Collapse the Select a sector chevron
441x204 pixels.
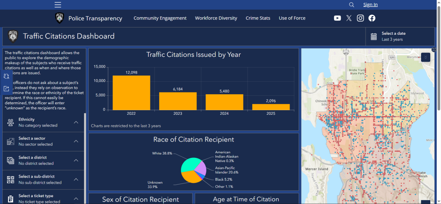[x=76, y=141]
